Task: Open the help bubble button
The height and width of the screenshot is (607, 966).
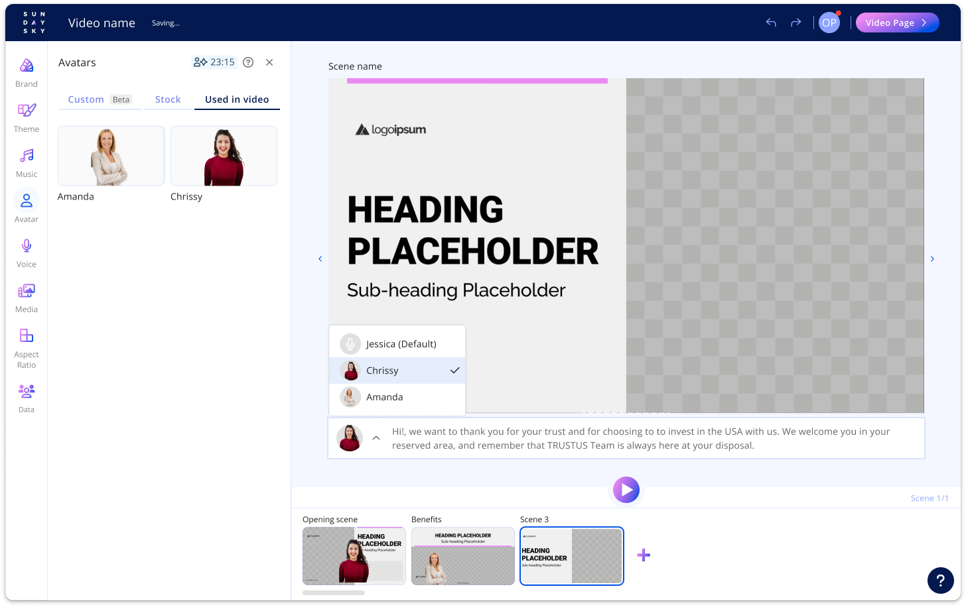Action: coord(940,580)
